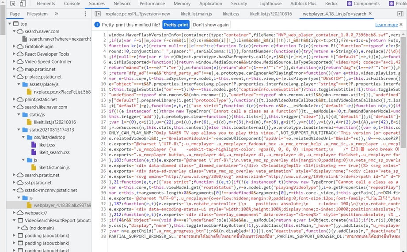Click the navigator panel left scrollbar
The height and width of the screenshot is (252, 407).
coord(3,21)
